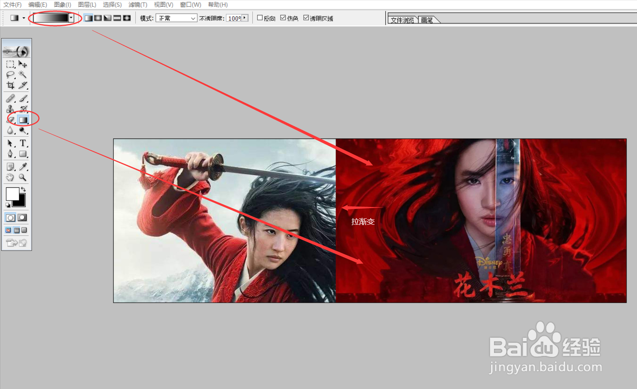Viewport: 637px width, 389px height.
Task: Enable the 反向 reverse checkbox
Action: point(260,18)
